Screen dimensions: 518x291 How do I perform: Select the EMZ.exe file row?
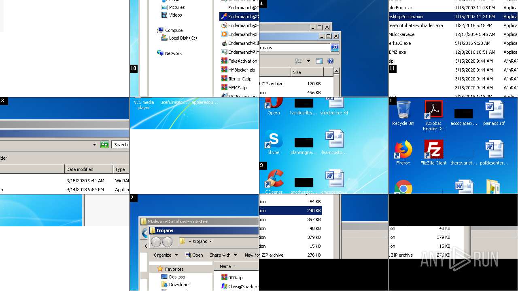point(453,52)
